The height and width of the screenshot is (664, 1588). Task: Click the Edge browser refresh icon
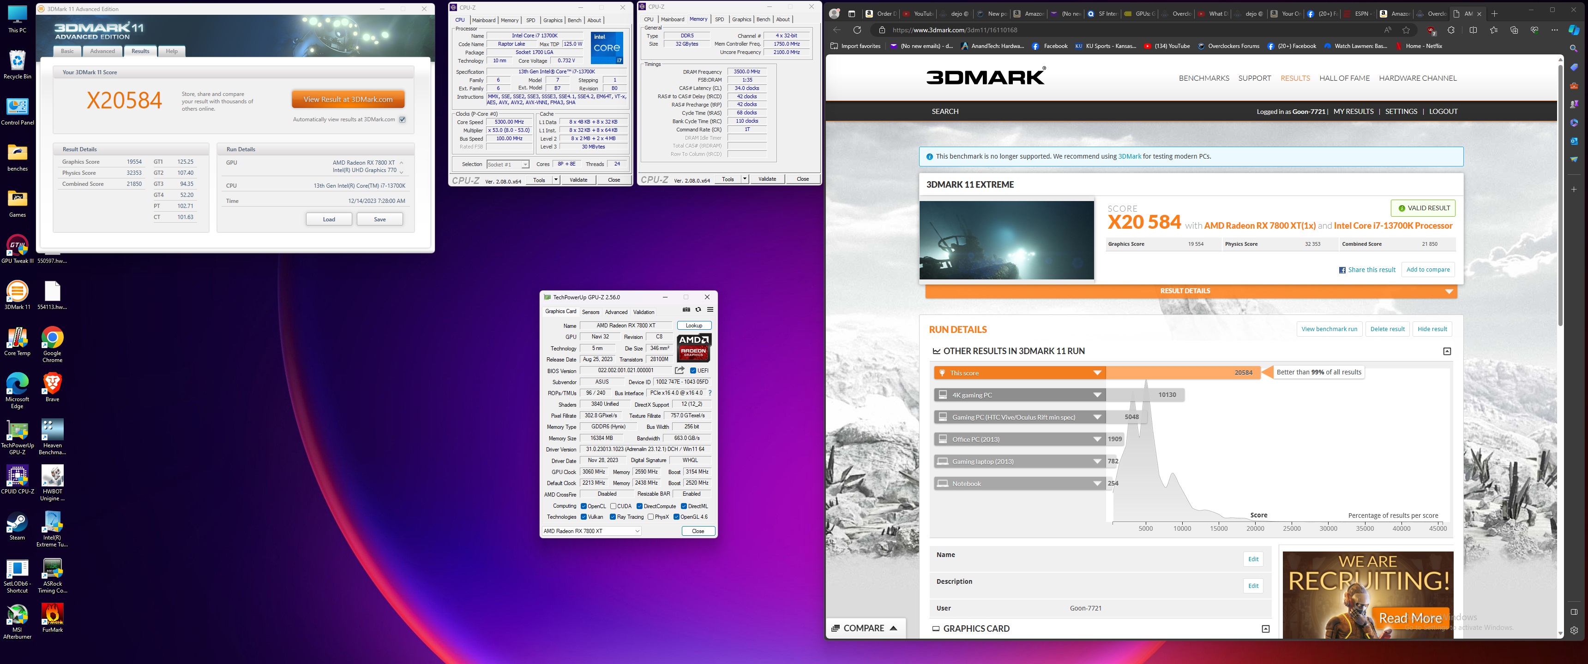point(857,30)
